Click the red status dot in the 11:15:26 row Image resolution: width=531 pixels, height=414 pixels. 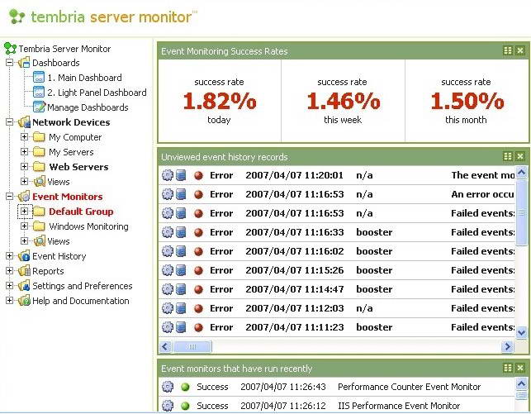198,270
